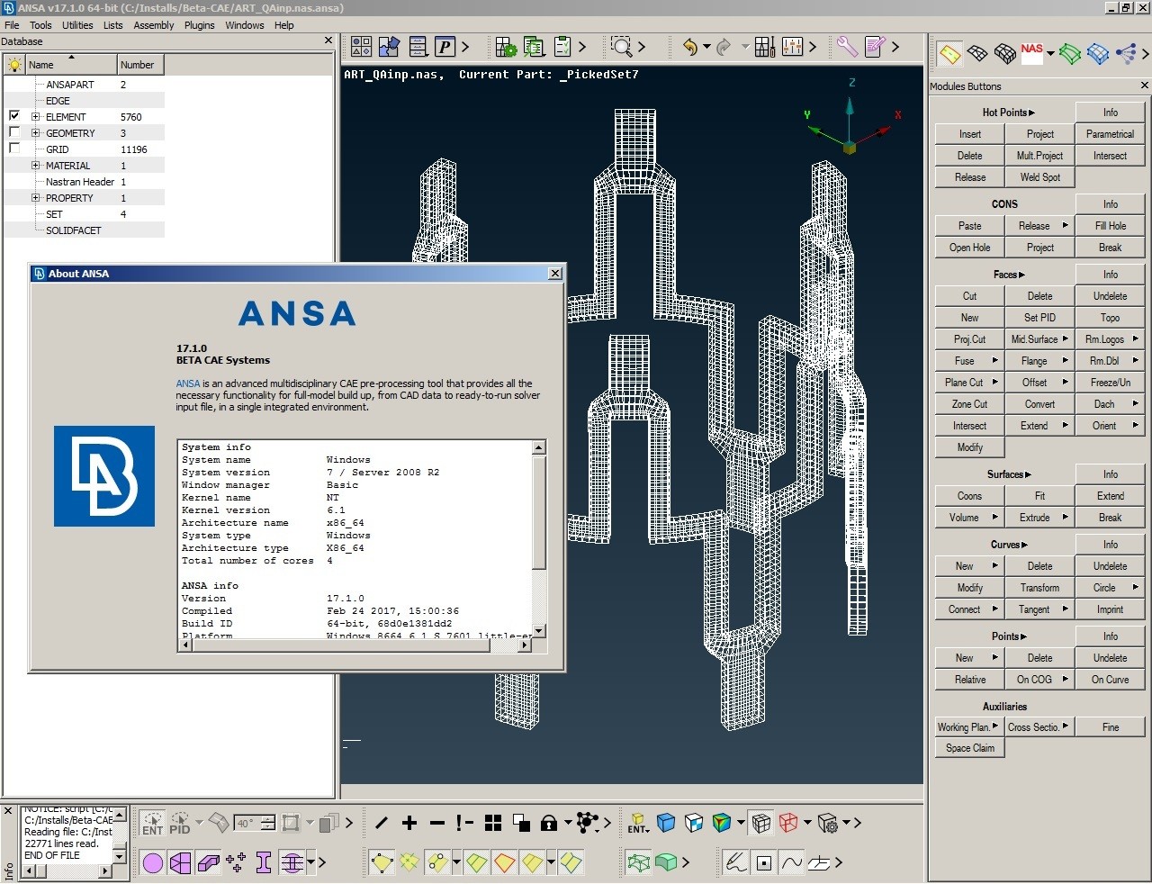Viewport: 1152px width, 884px height.
Task: Open the Utilities menu
Action: pos(77,25)
